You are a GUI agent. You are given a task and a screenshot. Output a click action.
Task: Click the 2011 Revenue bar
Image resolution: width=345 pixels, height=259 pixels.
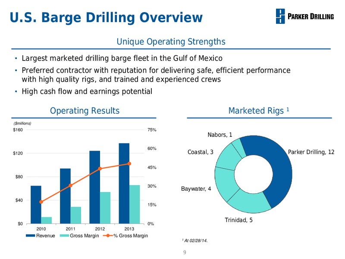pos(66,196)
